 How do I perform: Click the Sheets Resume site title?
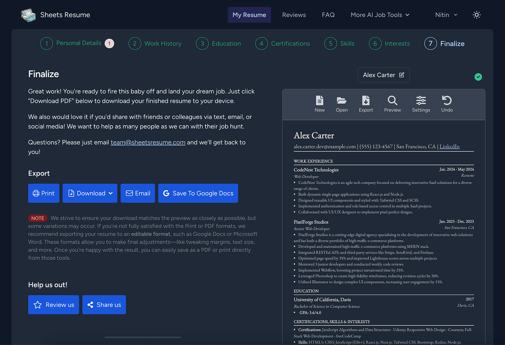pyautogui.click(x=65, y=15)
